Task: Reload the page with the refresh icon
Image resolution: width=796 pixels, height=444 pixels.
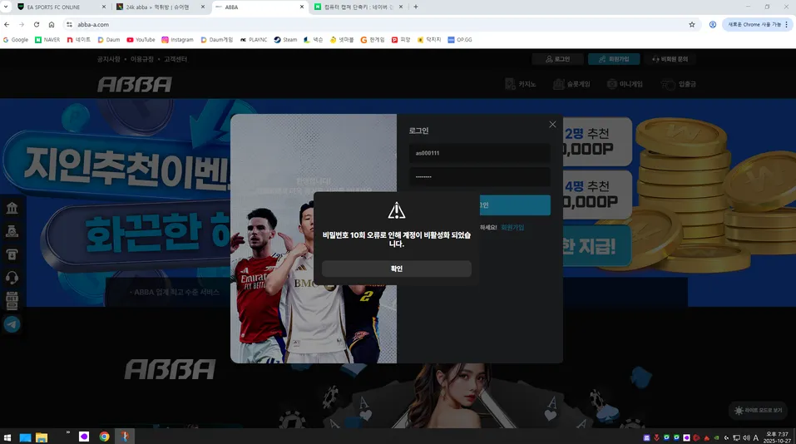Action: 37,24
